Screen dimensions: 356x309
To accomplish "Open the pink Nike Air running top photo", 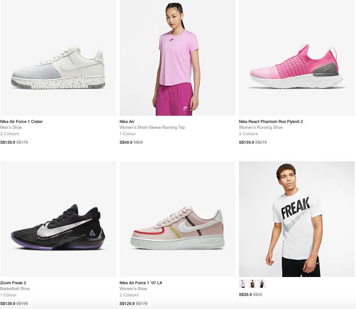I will (177, 58).
